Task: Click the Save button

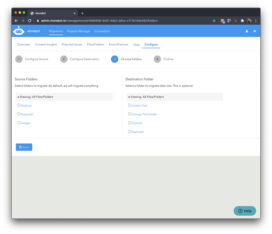Action: pyautogui.click(x=24, y=147)
